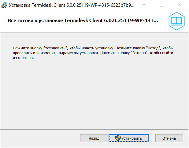Start installation with the Установить button
Image resolution: width=189 pixels, height=148 pixels.
(x=128, y=138)
